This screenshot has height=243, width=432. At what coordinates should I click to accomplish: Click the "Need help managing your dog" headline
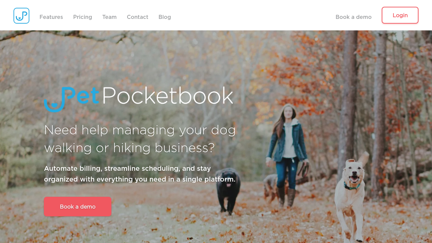tap(140, 130)
